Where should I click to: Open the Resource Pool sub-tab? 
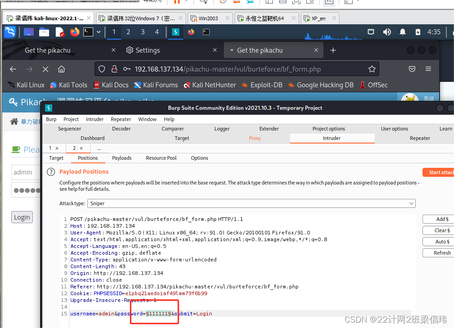(161, 158)
